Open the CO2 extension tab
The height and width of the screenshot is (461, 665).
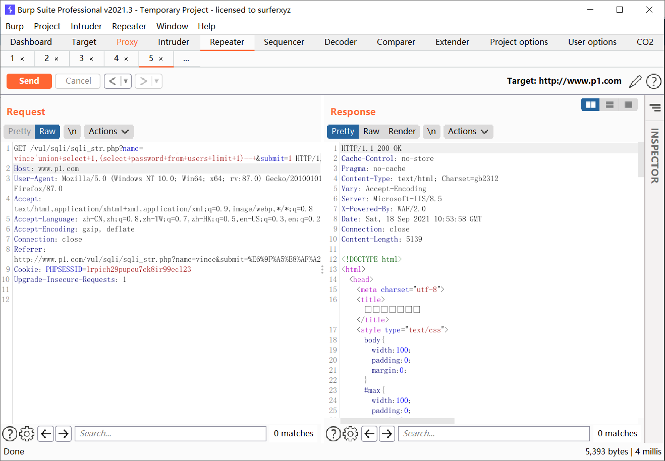(645, 42)
